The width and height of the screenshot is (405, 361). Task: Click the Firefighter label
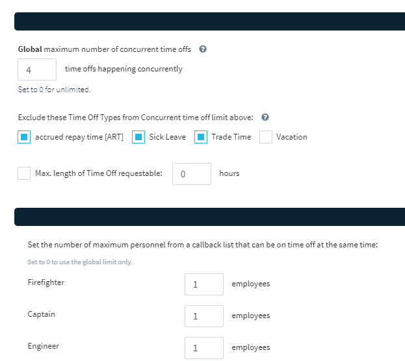point(46,282)
